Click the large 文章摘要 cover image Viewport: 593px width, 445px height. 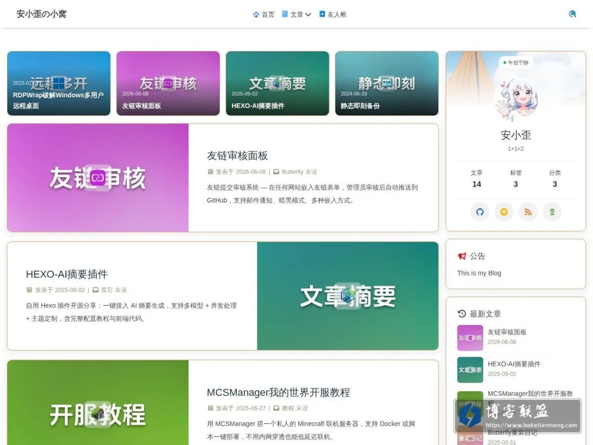pyautogui.click(x=347, y=296)
